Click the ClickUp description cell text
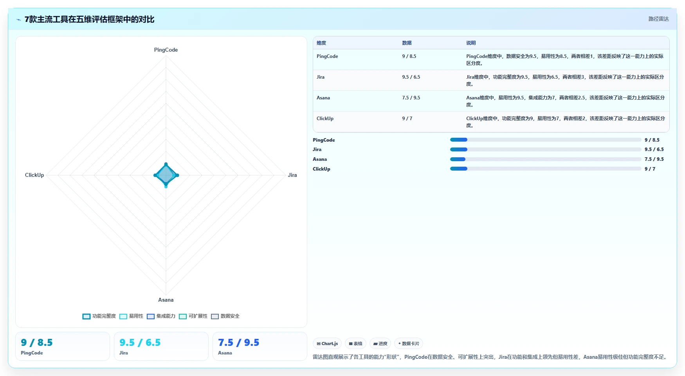 tap(565, 122)
